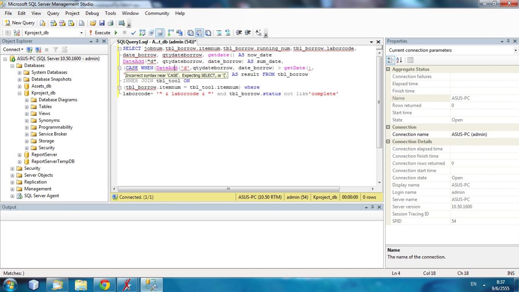The image size is (519, 292).
Task: Click the Open File folder icon
Action: (93, 23)
